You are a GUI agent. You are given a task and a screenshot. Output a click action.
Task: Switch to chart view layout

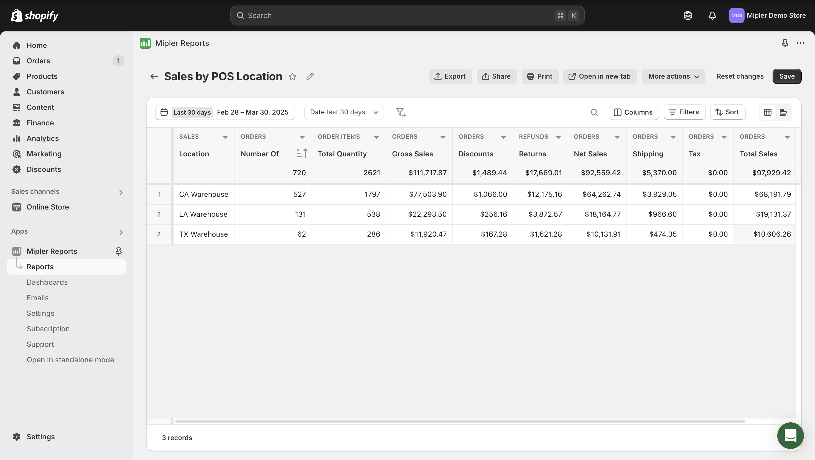783,112
